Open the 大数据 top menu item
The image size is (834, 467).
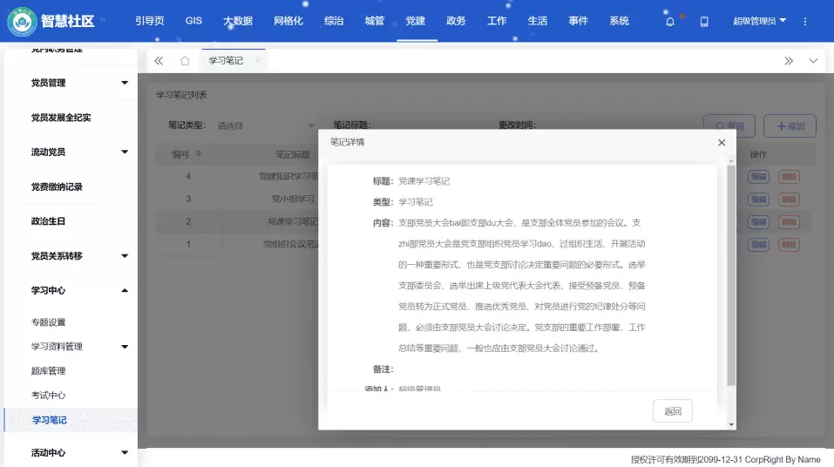237,21
